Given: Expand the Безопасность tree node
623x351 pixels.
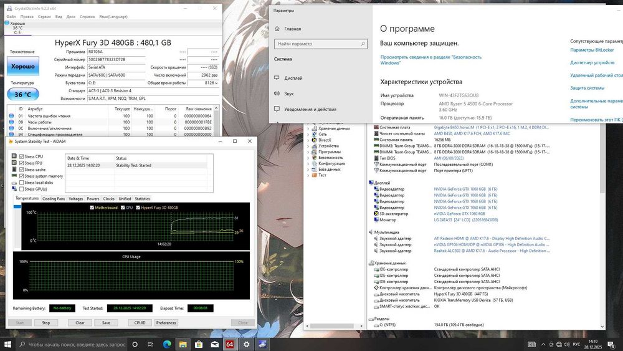Looking at the screenshot, I should 308,157.
